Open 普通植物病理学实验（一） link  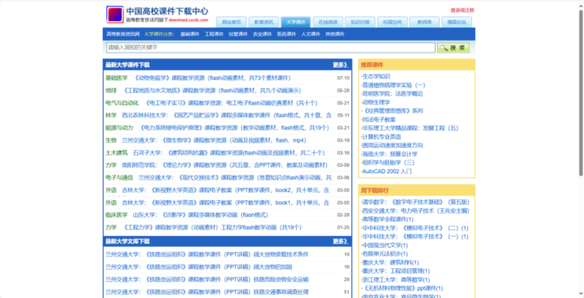393,85
